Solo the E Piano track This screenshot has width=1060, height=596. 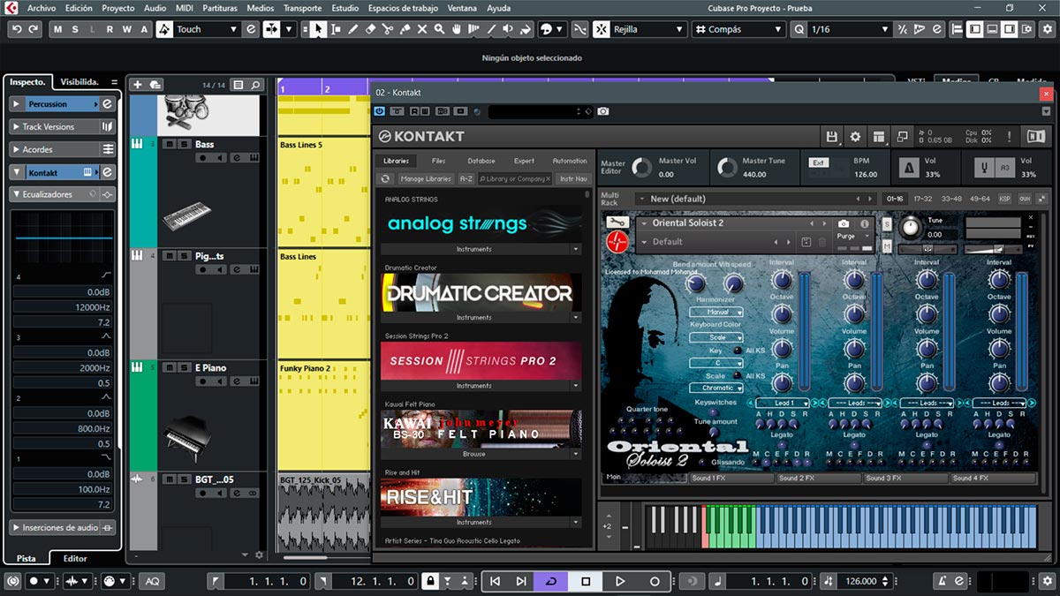pos(183,367)
